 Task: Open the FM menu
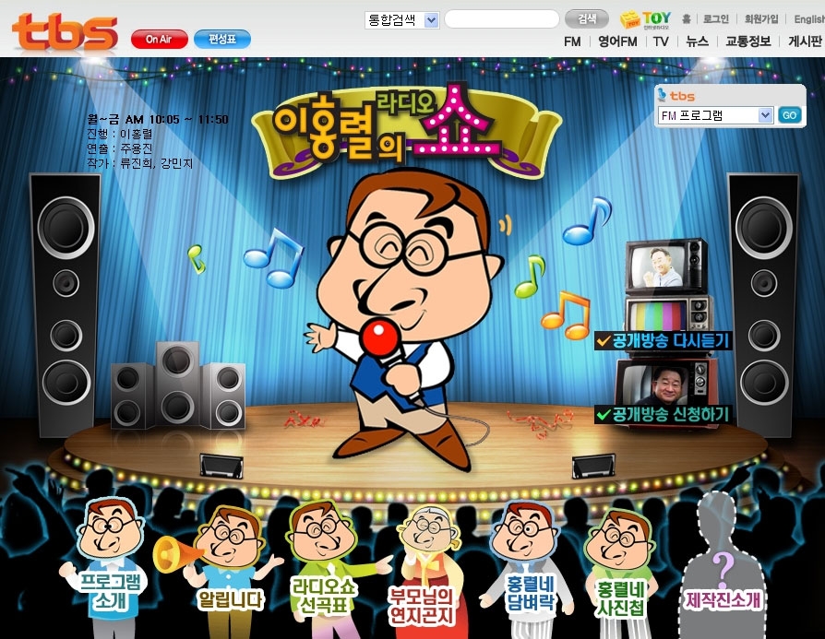[572, 41]
